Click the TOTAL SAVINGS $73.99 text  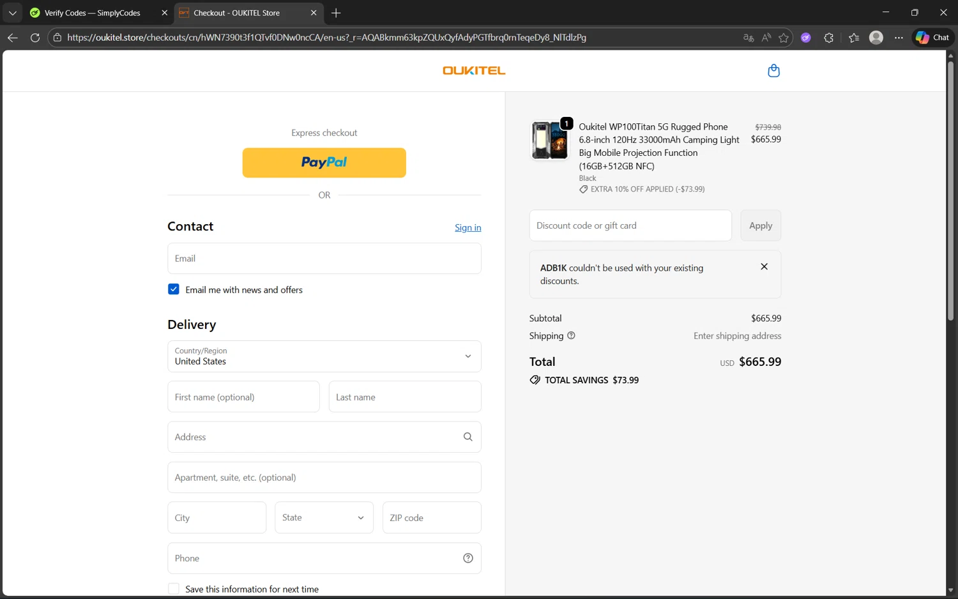[x=591, y=380]
